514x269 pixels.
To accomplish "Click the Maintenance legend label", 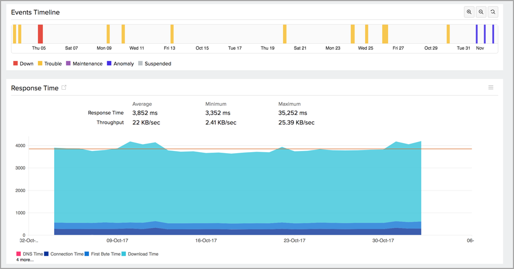I will click(87, 64).
